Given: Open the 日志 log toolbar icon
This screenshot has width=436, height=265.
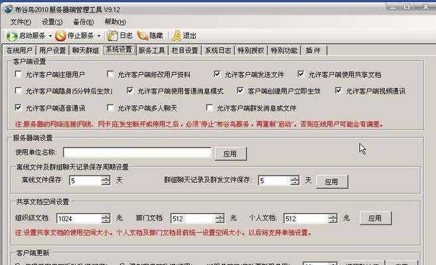Looking at the screenshot, I should point(113,36).
